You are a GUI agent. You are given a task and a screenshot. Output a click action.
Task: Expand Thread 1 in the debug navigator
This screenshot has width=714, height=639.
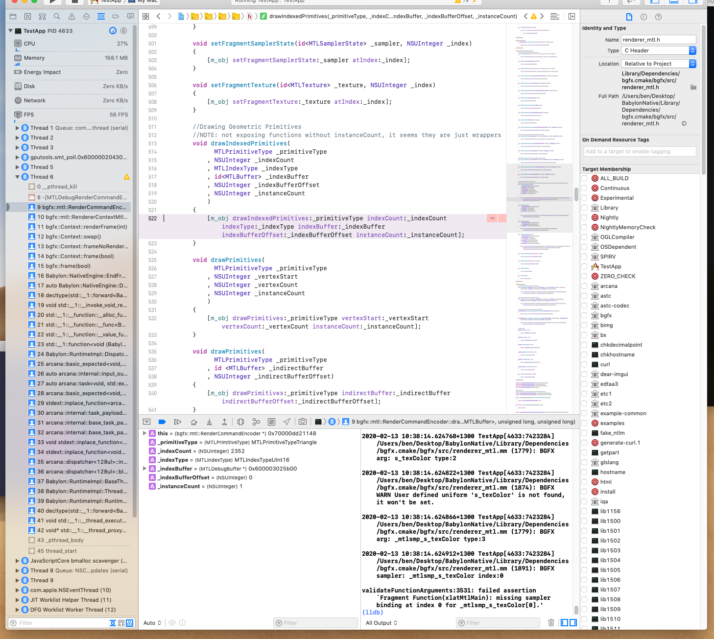[18, 128]
